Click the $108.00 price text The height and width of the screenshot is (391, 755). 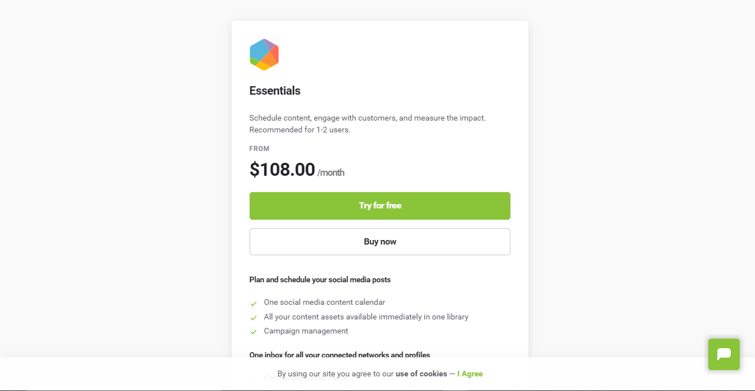pyautogui.click(x=282, y=170)
